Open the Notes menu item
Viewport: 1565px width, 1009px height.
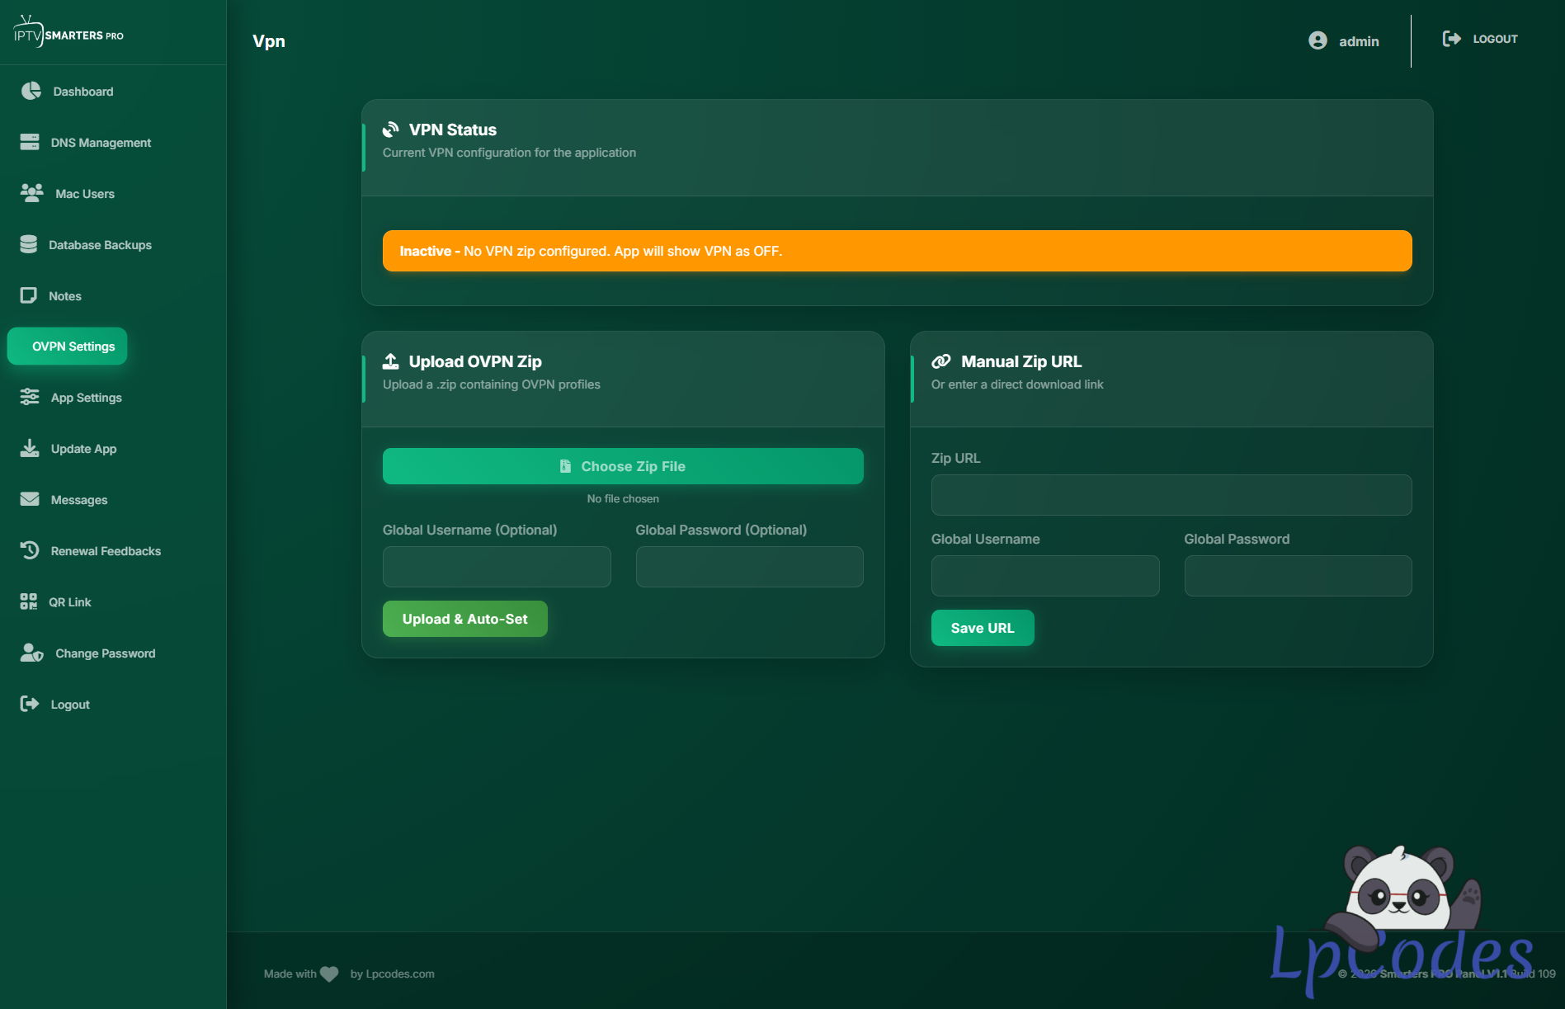pos(64,296)
